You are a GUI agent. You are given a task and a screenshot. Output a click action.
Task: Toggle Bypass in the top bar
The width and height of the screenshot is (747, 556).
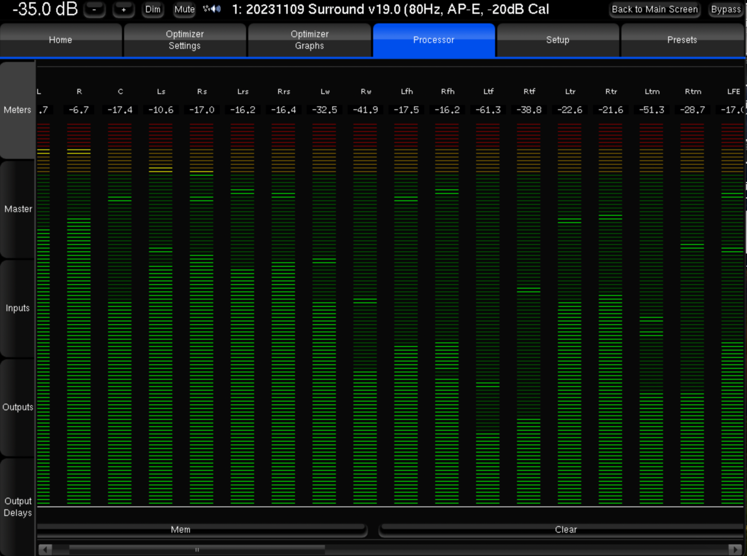click(725, 9)
